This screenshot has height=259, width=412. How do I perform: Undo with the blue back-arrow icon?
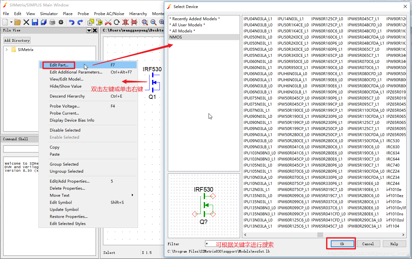point(72,22)
